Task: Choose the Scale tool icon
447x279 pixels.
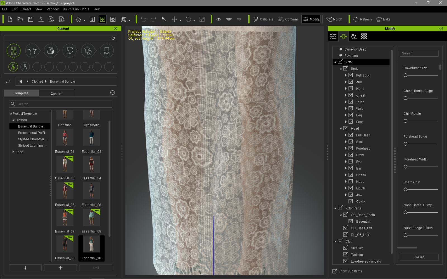Action: tap(202, 19)
